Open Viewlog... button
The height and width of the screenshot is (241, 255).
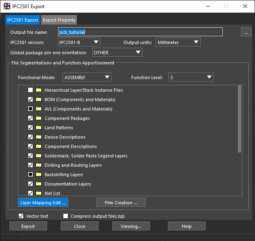(131, 226)
